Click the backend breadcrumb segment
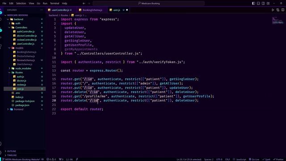 pyautogui.click(x=53, y=15)
